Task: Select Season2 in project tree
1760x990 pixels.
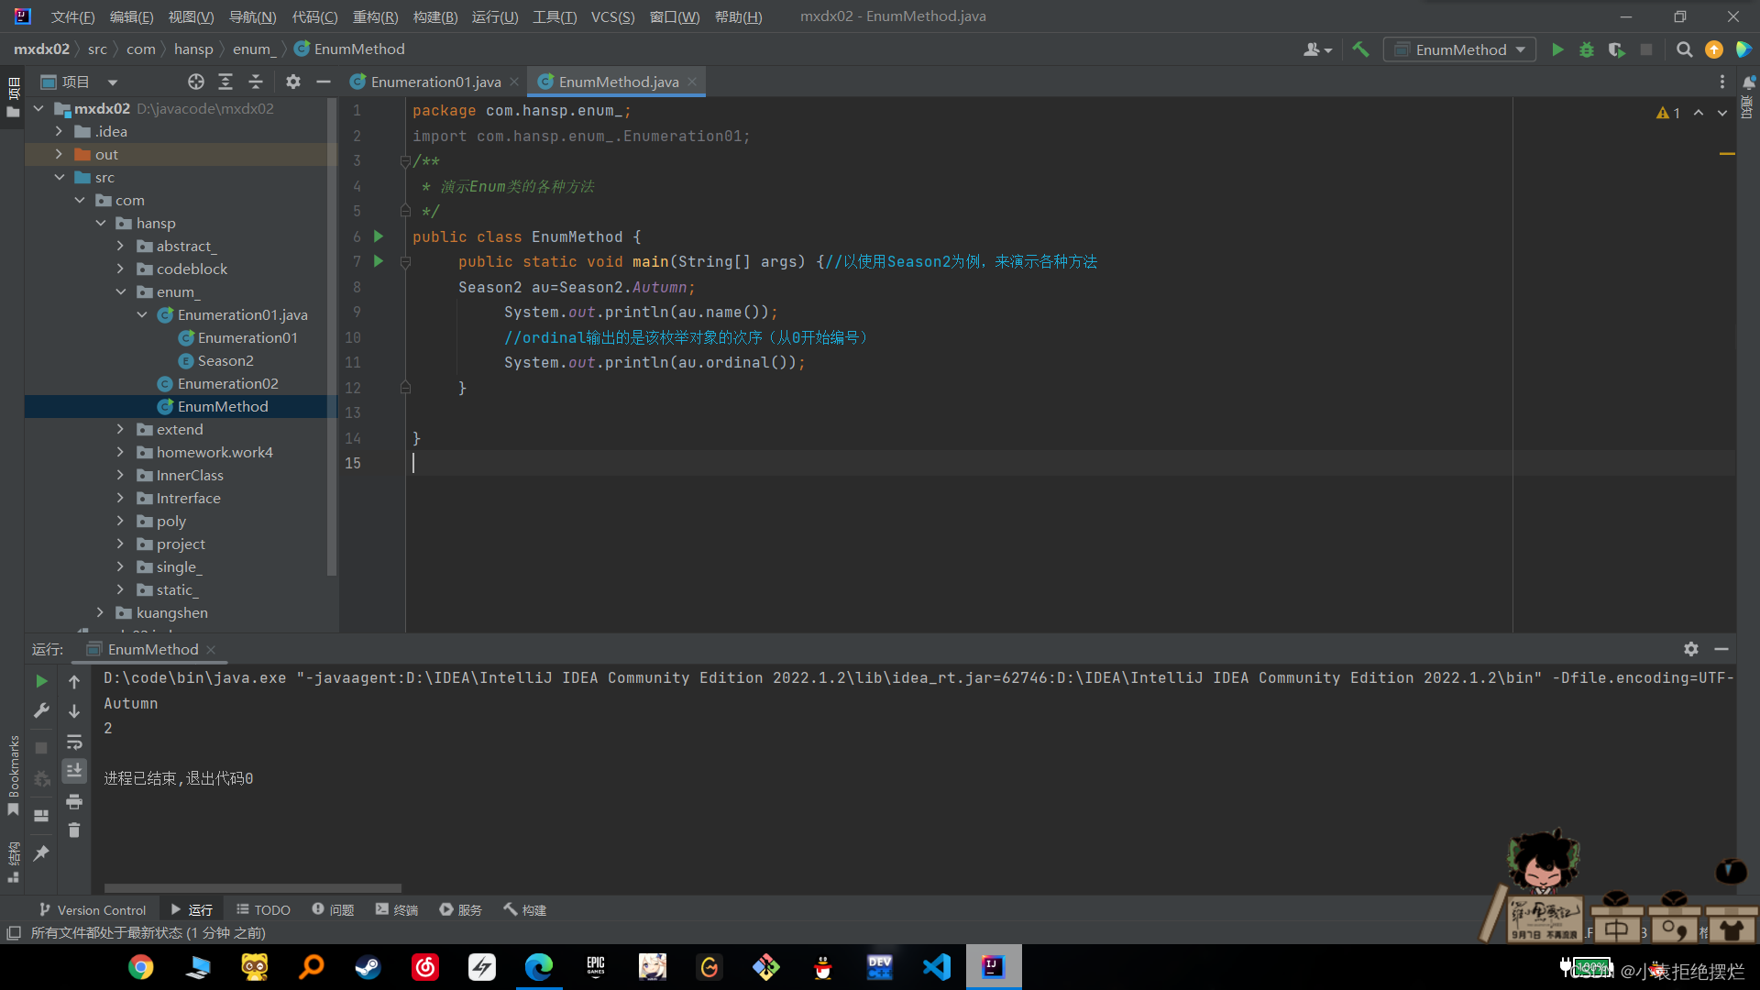Action: pos(225,360)
